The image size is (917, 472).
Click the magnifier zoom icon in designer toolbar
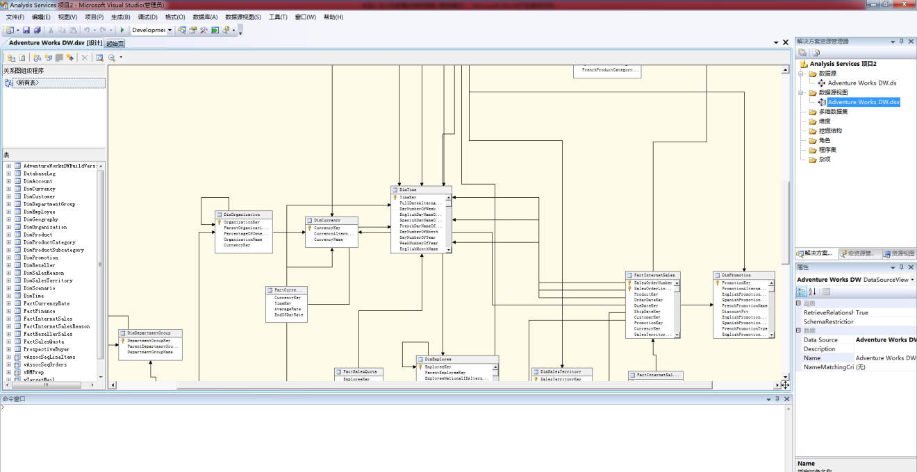tap(111, 57)
